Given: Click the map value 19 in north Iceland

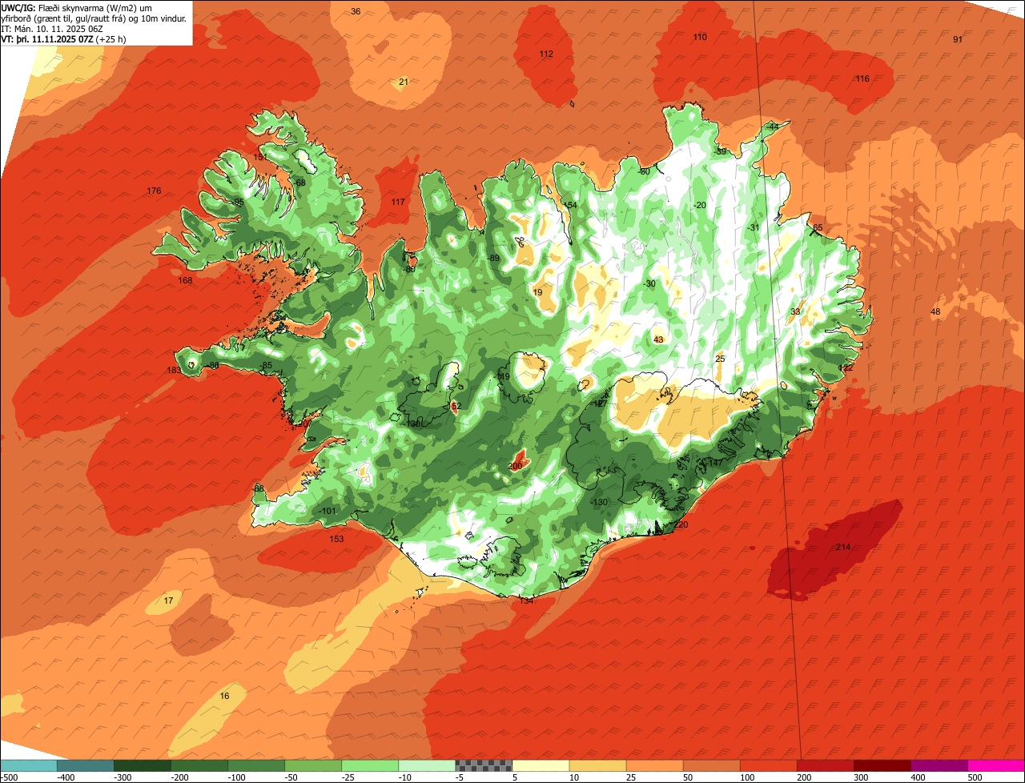Looking at the screenshot, I should click(x=537, y=293).
